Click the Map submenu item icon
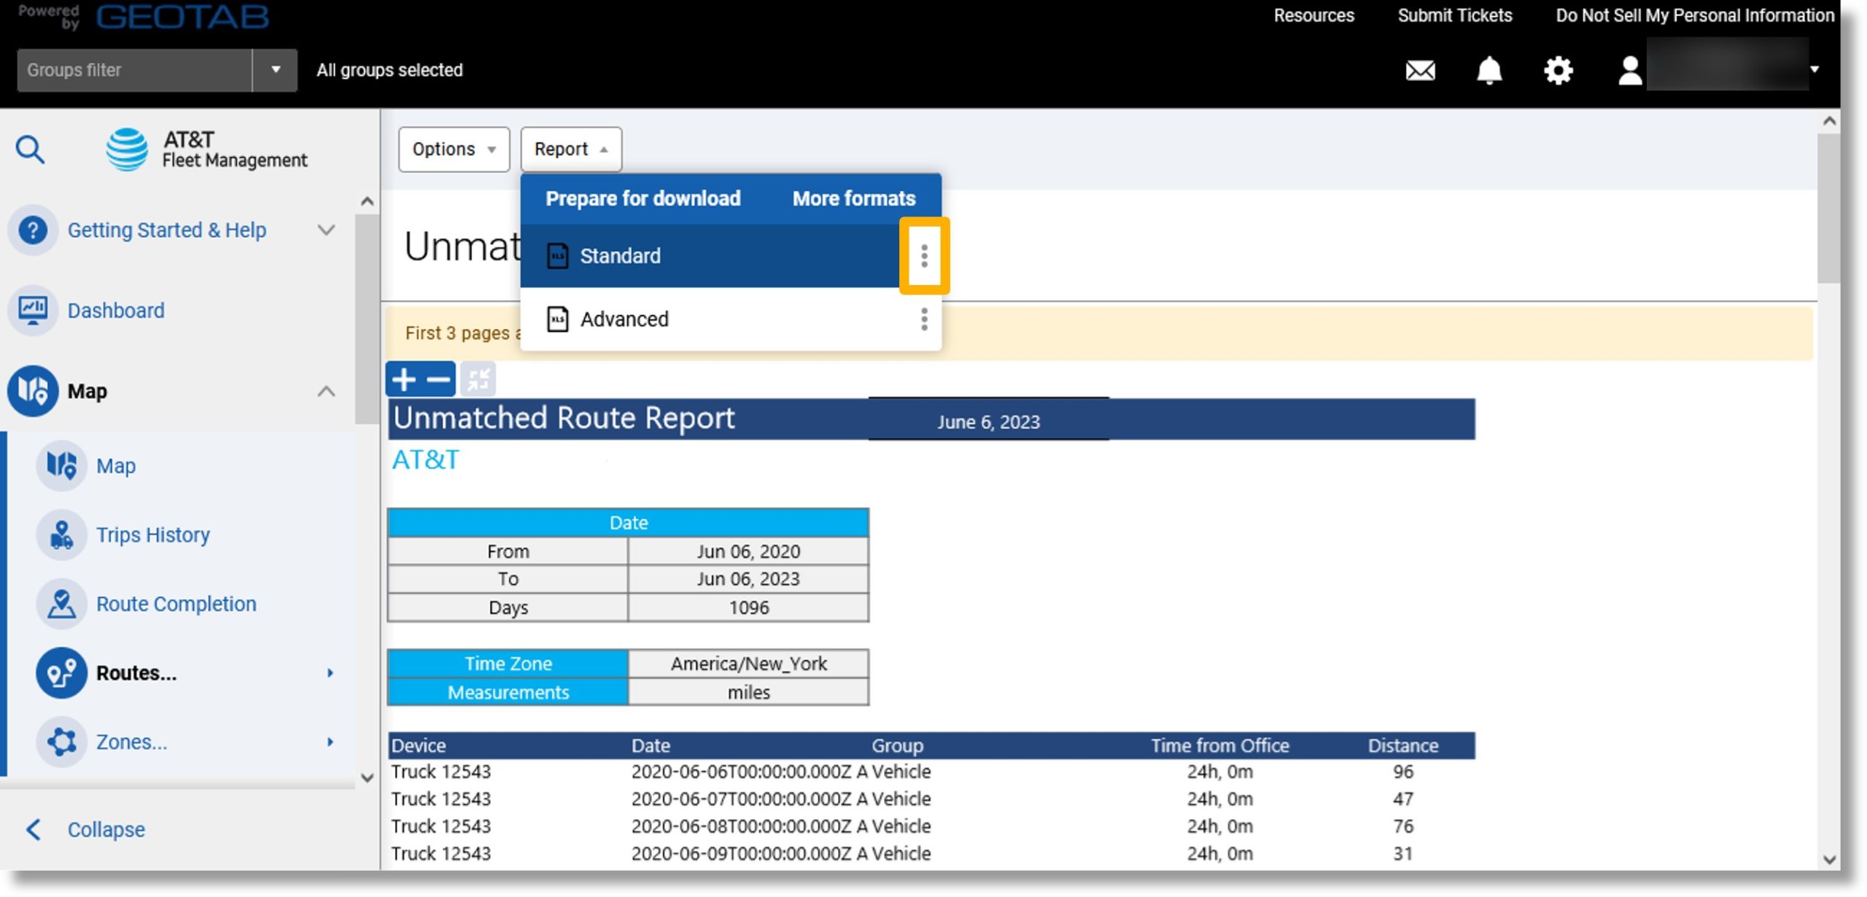 tap(61, 465)
